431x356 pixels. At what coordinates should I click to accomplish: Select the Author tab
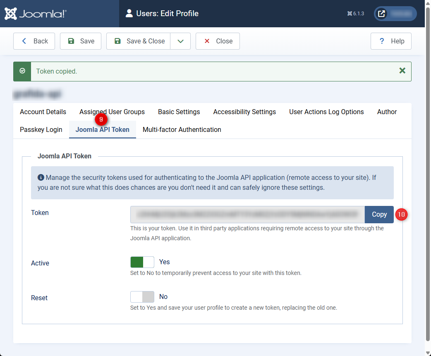387,112
